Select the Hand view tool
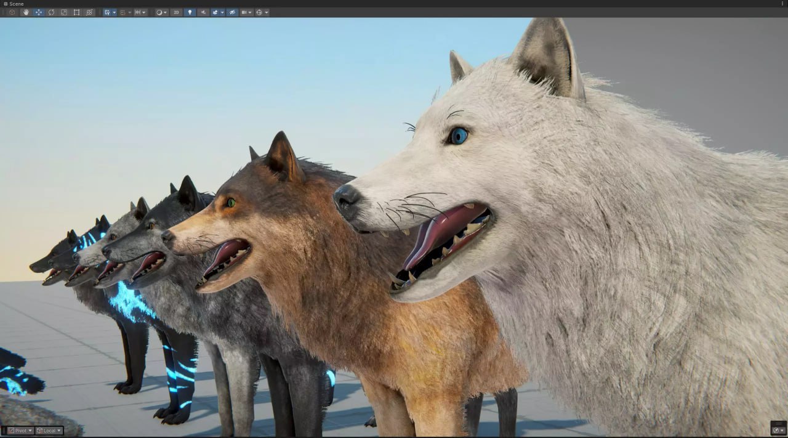Viewport: 788px width, 438px height. point(25,12)
